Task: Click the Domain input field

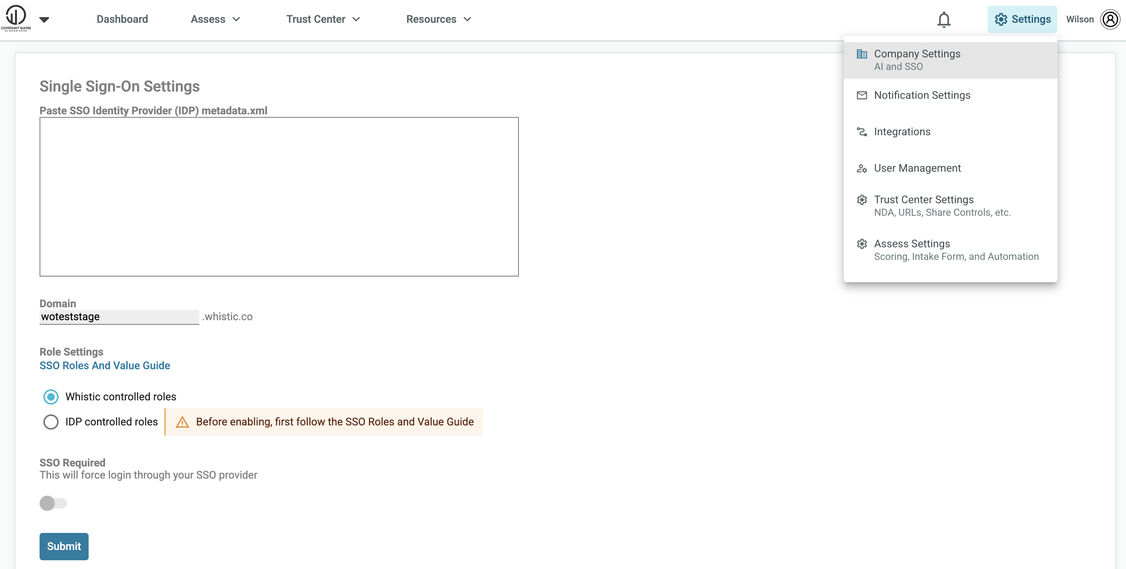Action: pos(119,317)
